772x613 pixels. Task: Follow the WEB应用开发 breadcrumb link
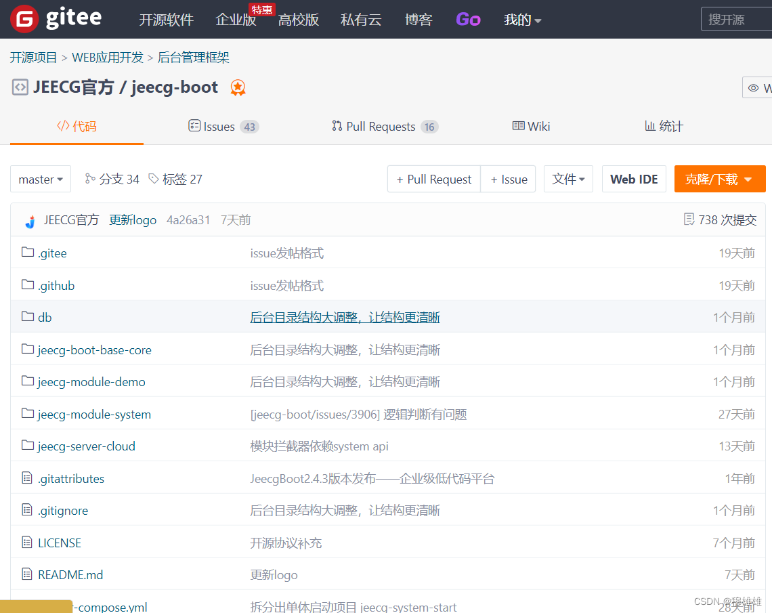tap(107, 58)
